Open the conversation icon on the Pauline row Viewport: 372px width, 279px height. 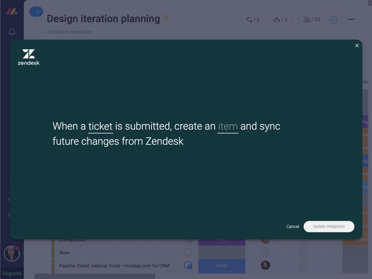(x=188, y=265)
